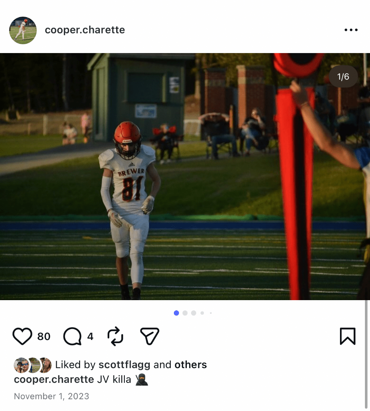
Task: Jump to the fourth carousel dot
Action: [x=202, y=313]
